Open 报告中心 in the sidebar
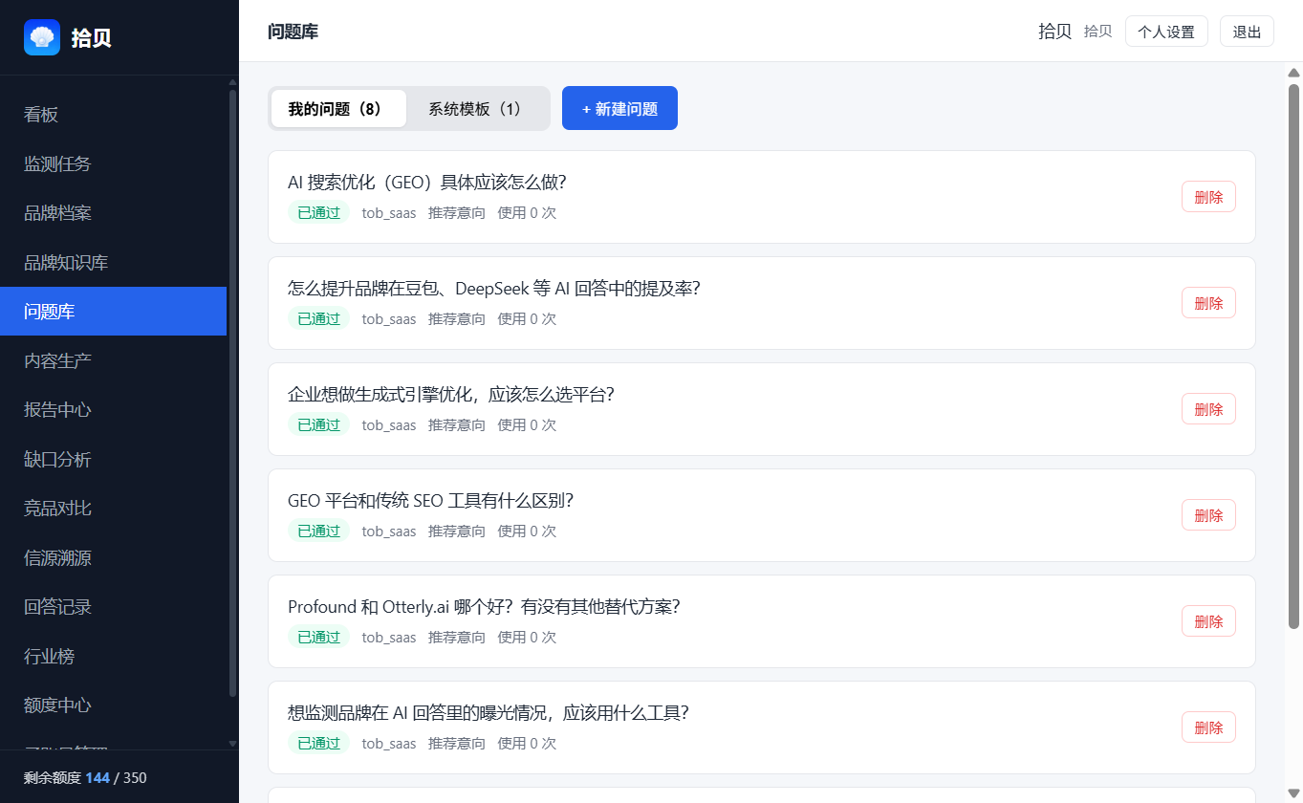Image resolution: width=1303 pixels, height=803 pixels. pyautogui.click(x=113, y=410)
